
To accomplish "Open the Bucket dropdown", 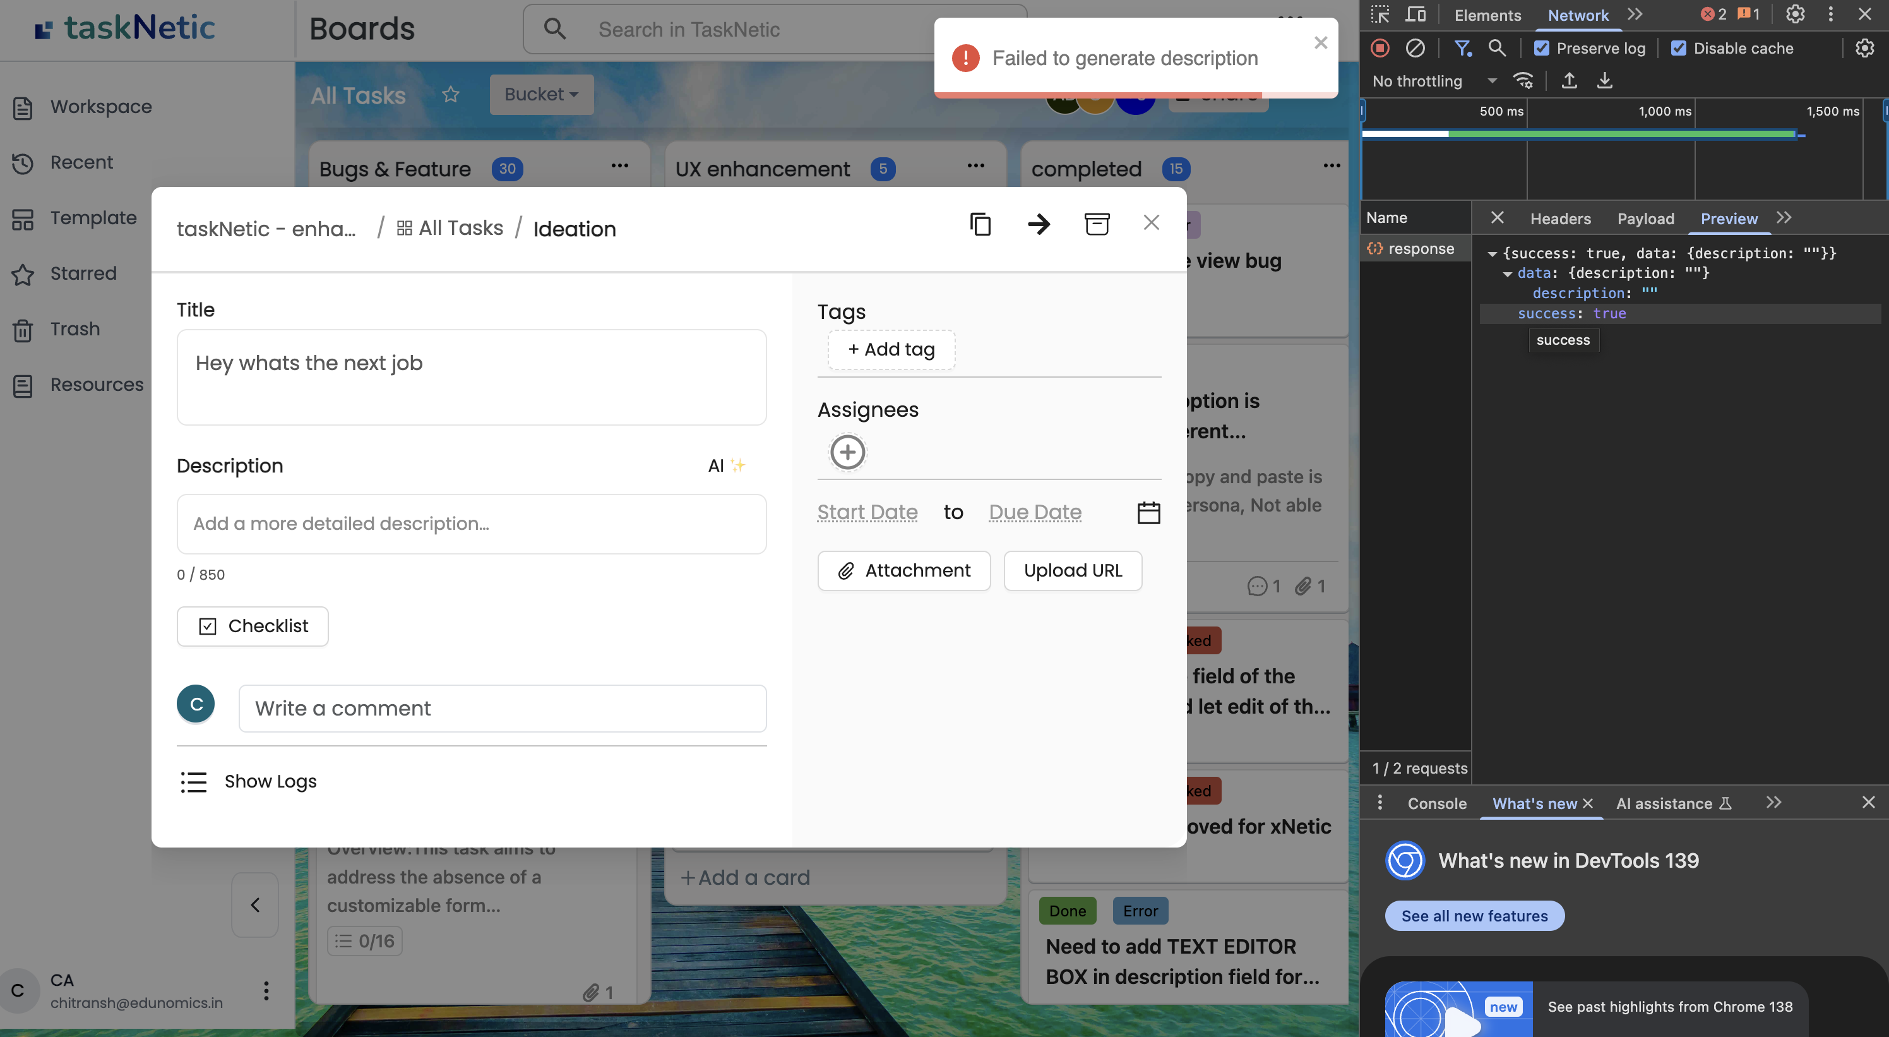I will (x=541, y=95).
